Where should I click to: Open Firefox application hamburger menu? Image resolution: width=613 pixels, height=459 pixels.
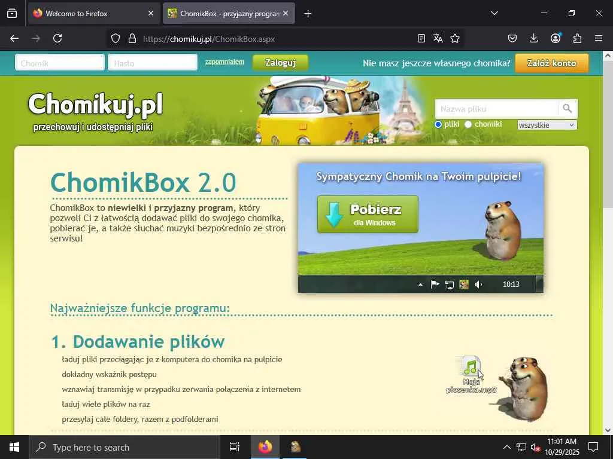click(599, 38)
